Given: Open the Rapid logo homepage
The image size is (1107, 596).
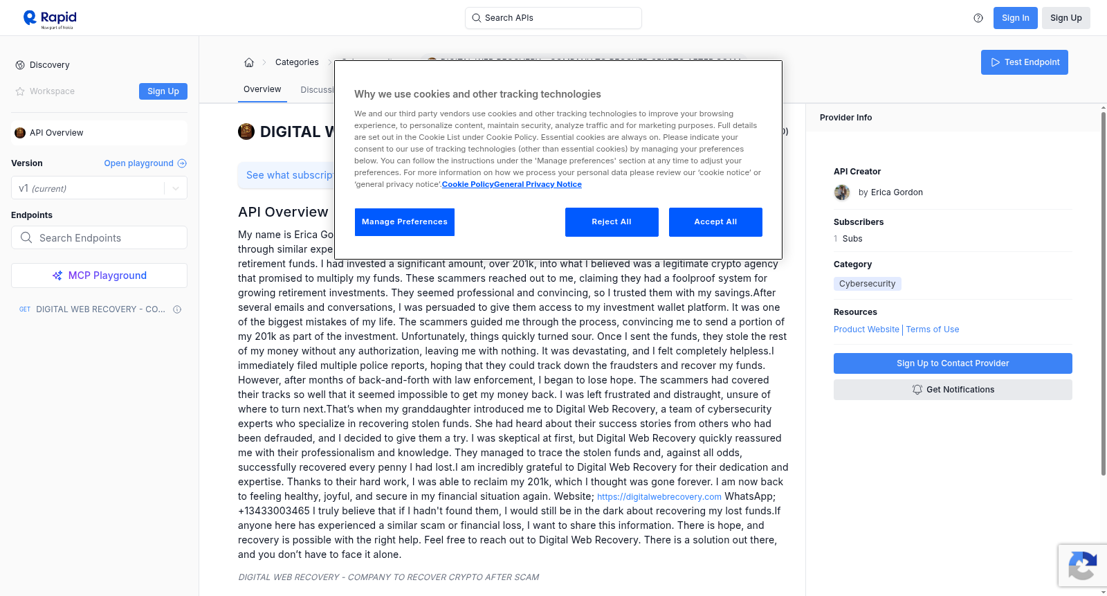Looking at the screenshot, I should 50,19.
